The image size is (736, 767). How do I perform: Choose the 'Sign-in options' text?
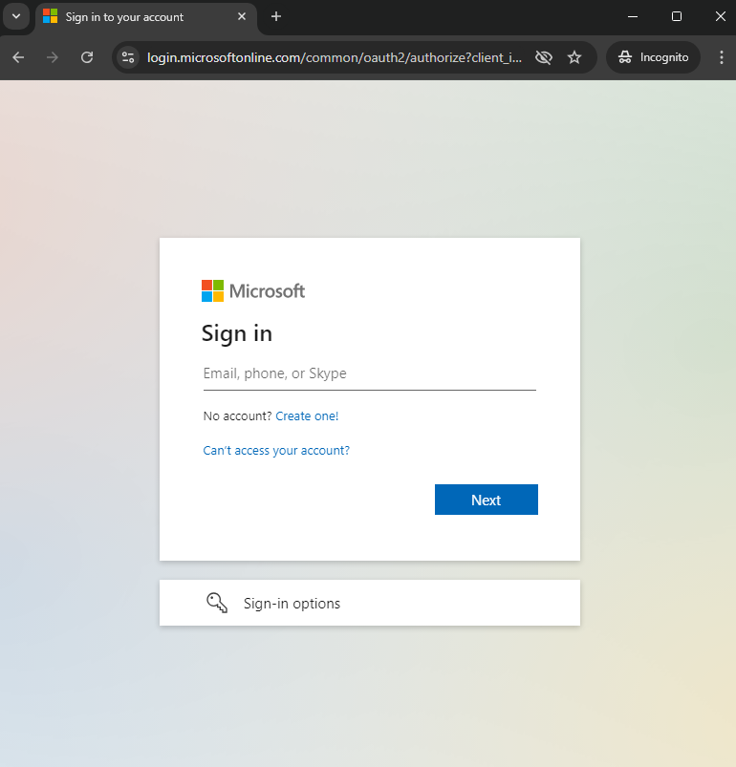(292, 604)
